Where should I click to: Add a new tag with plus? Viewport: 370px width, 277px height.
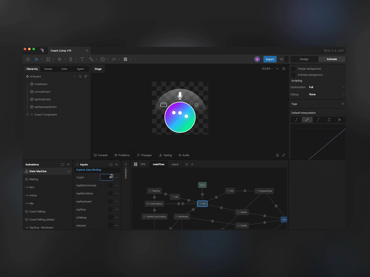pos(343,104)
